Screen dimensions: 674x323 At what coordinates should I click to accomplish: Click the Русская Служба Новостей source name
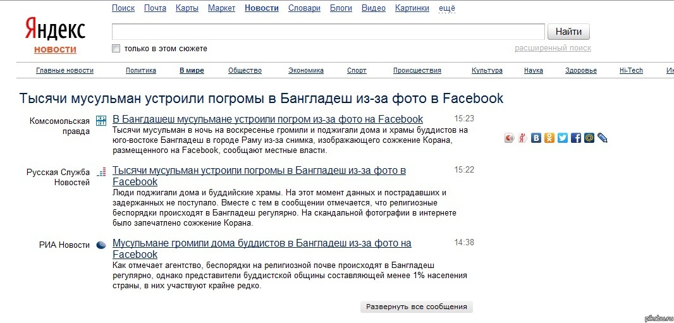58,178
